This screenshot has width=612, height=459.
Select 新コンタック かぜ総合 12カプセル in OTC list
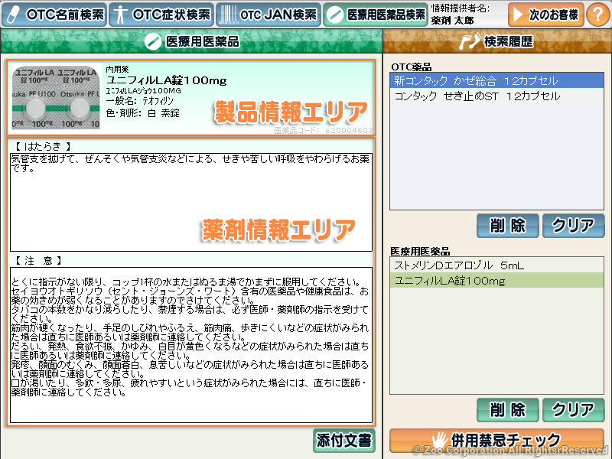pos(496,81)
